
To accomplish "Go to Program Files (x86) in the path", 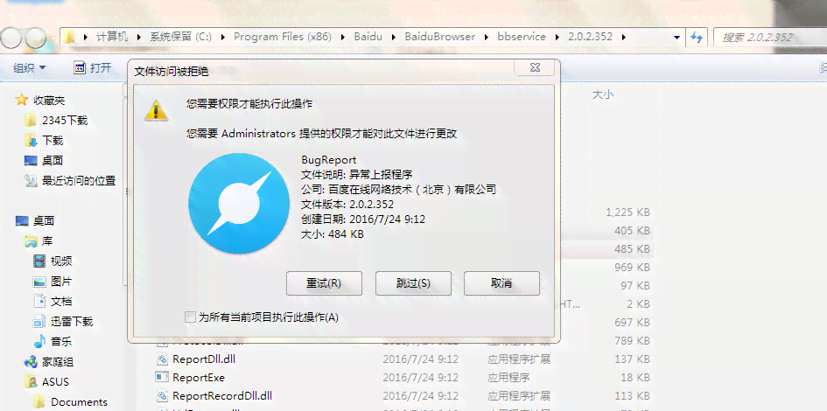I will pyautogui.click(x=283, y=37).
